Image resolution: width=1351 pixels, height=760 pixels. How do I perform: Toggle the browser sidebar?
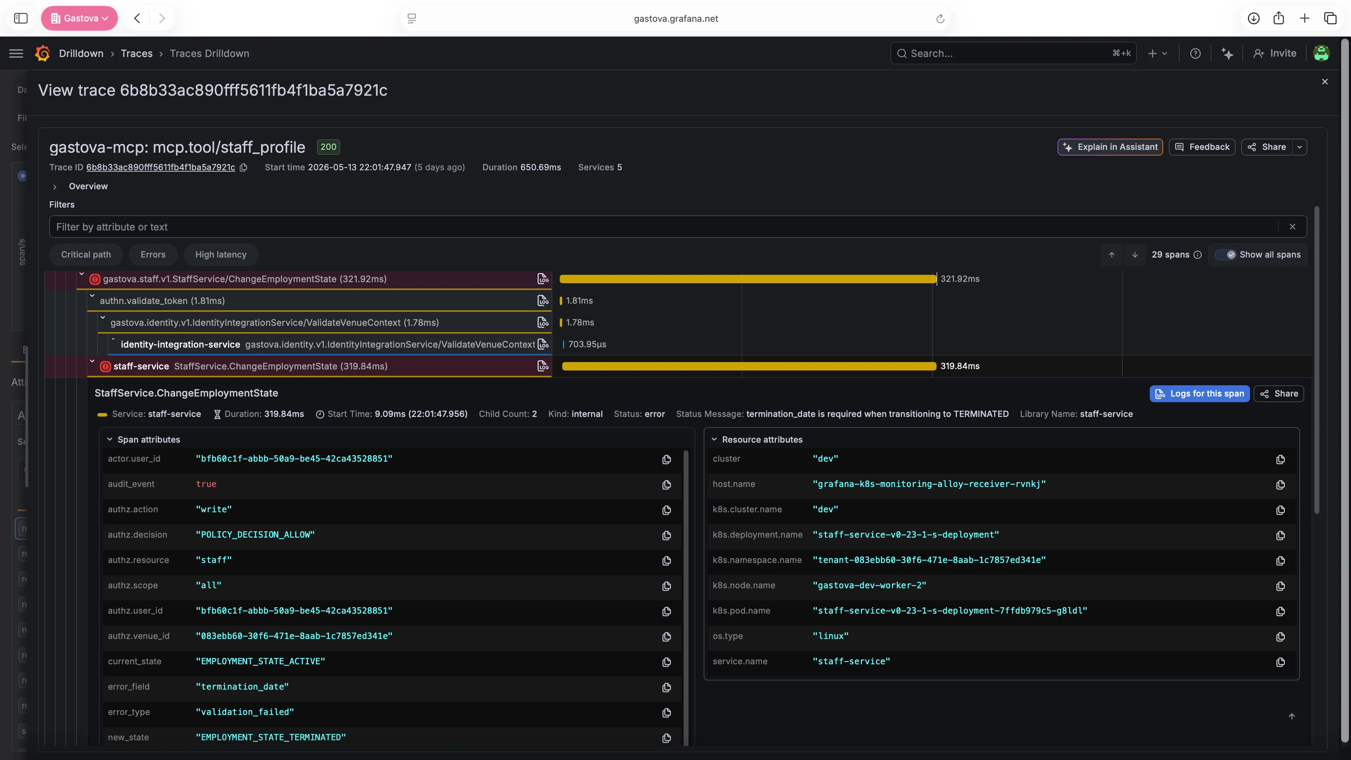coord(20,18)
